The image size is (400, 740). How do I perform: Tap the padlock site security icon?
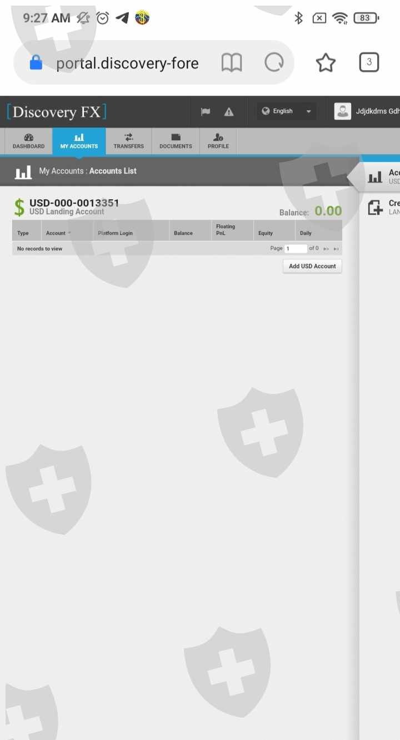(x=36, y=62)
